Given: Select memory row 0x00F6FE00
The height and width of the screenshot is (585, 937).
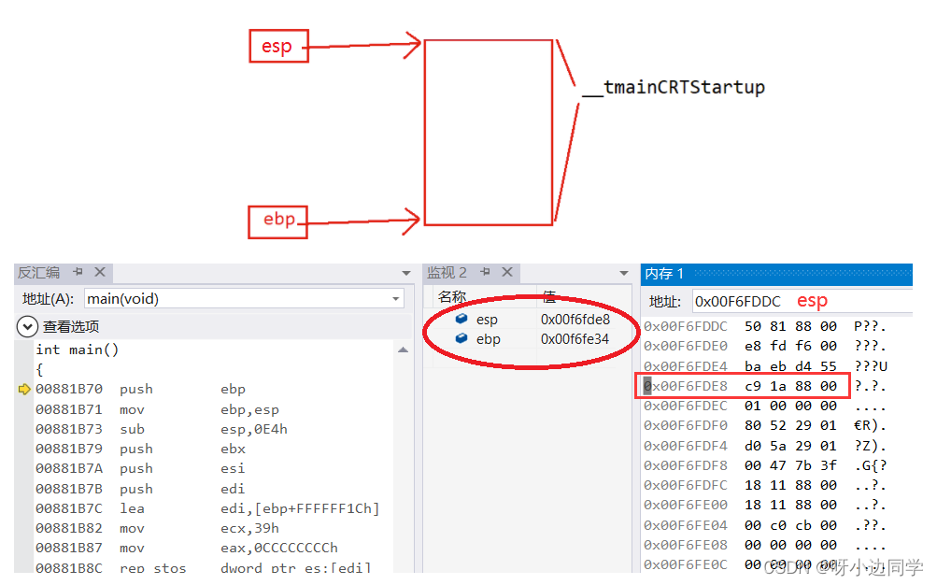Looking at the screenshot, I should point(765,506).
